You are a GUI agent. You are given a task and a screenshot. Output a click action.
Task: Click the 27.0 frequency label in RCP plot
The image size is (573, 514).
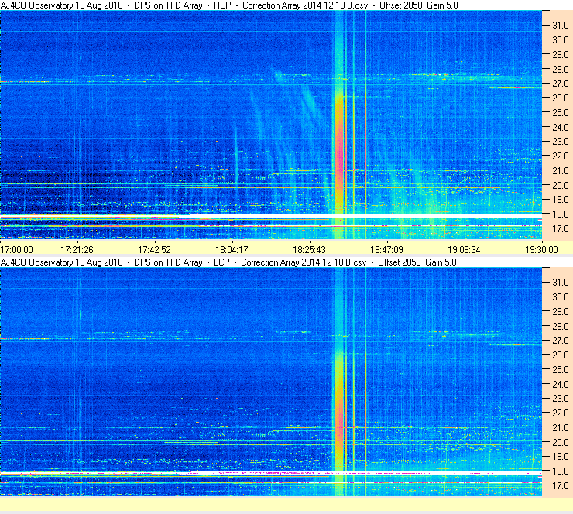561,84
